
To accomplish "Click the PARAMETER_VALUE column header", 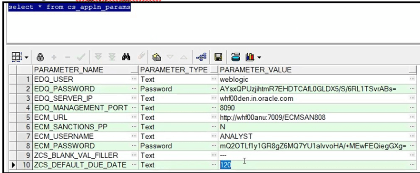I will pyautogui.click(x=317, y=70).
